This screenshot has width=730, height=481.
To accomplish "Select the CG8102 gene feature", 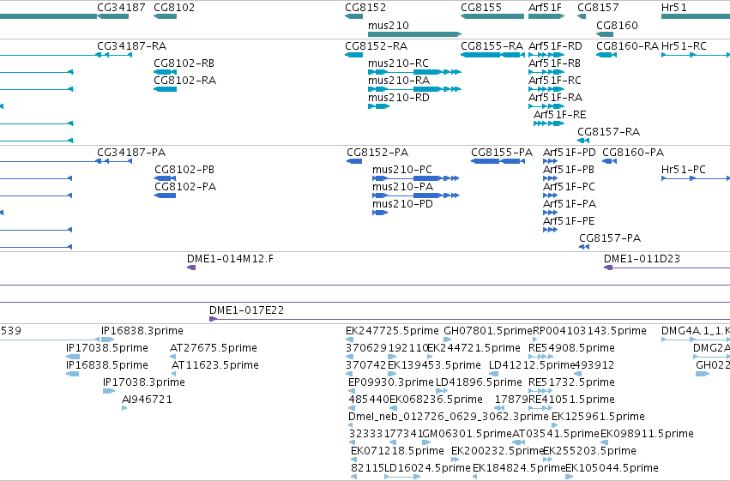I will [x=166, y=16].
